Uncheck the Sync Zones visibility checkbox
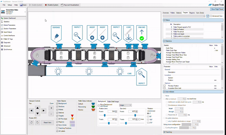This screenshot has height=135, width=226. click(x=58, y=125)
